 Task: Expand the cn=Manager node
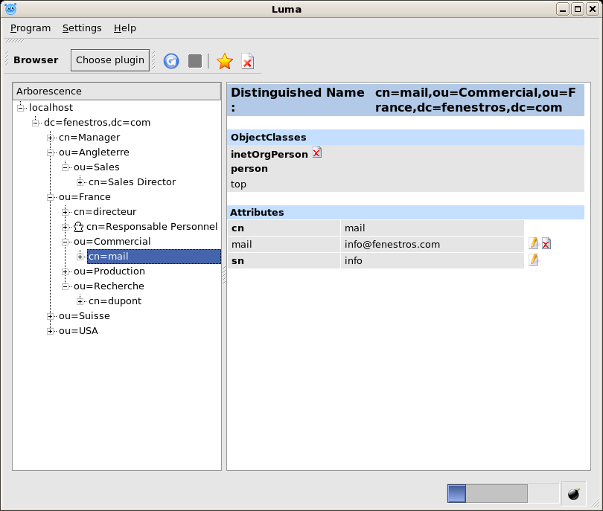pyautogui.click(x=51, y=138)
